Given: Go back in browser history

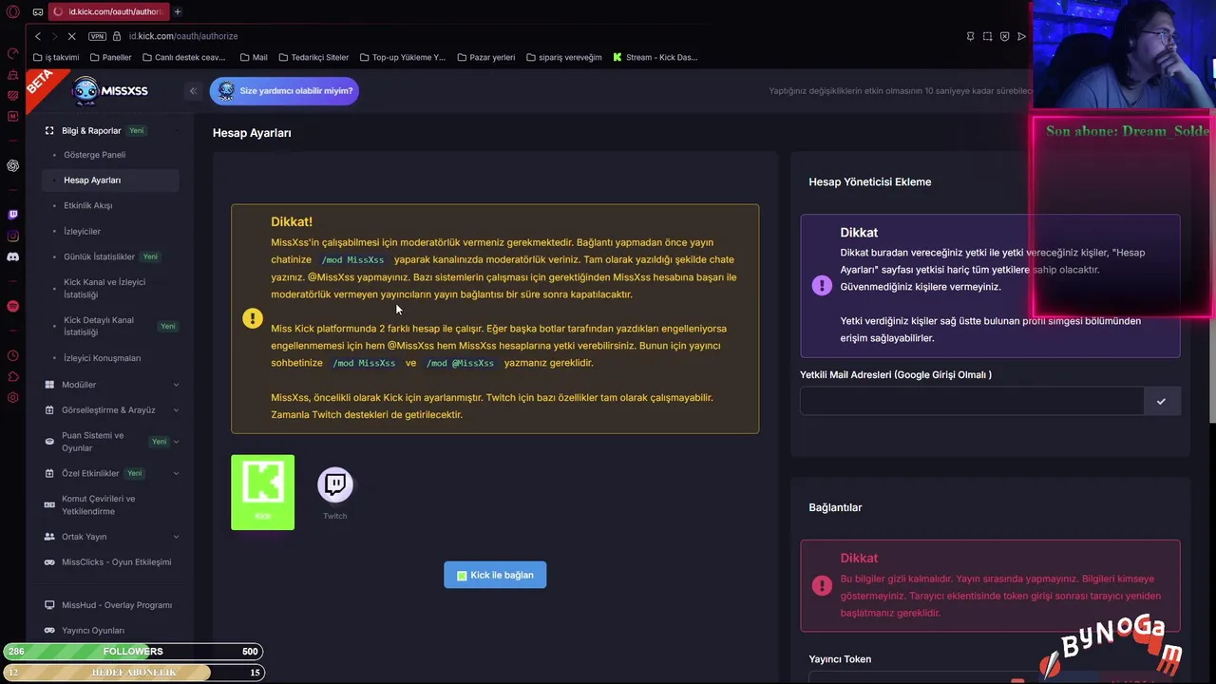Looking at the screenshot, I should tap(38, 36).
